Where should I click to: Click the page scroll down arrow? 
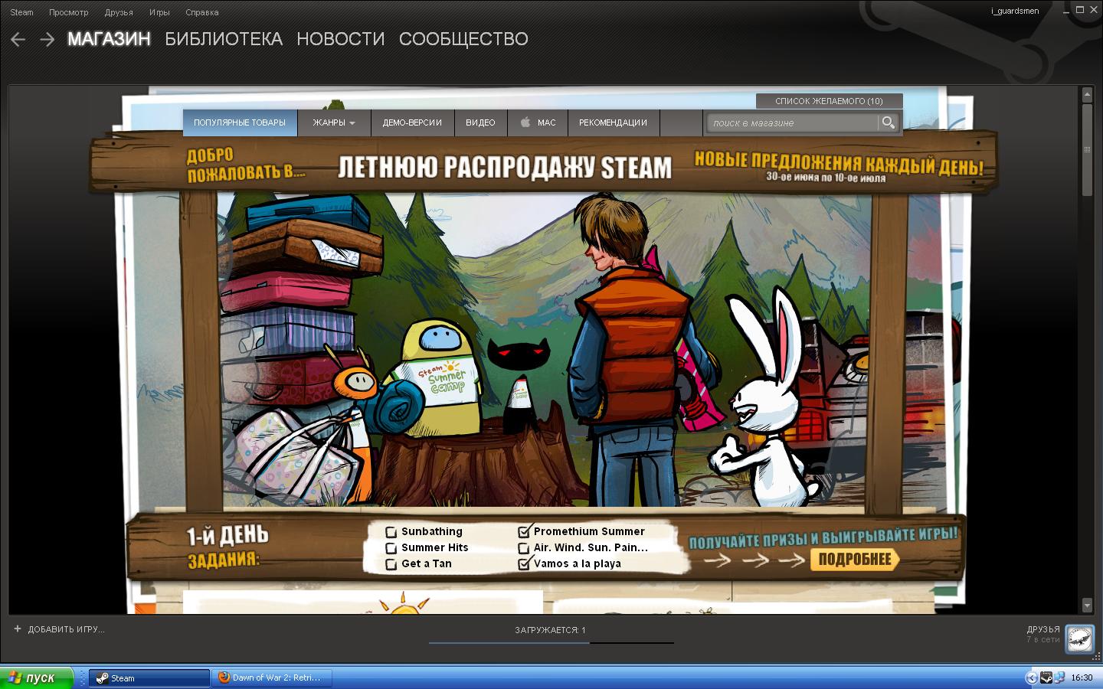coord(1087,605)
